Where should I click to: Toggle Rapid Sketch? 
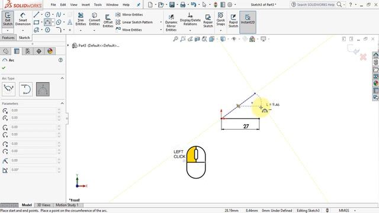point(233,21)
